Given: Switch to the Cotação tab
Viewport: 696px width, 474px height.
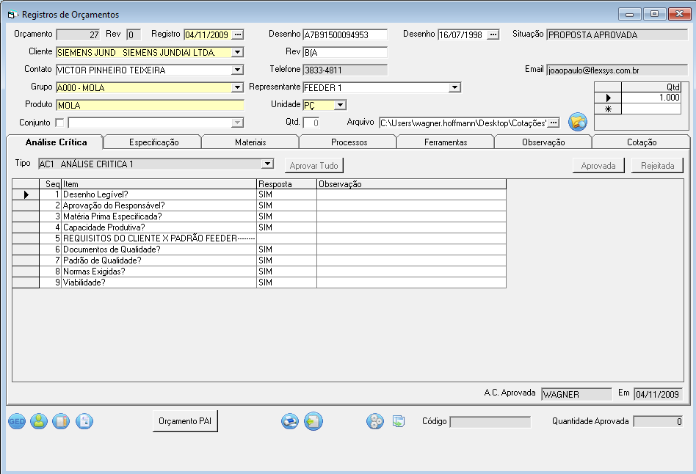Looking at the screenshot, I should tap(642, 142).
